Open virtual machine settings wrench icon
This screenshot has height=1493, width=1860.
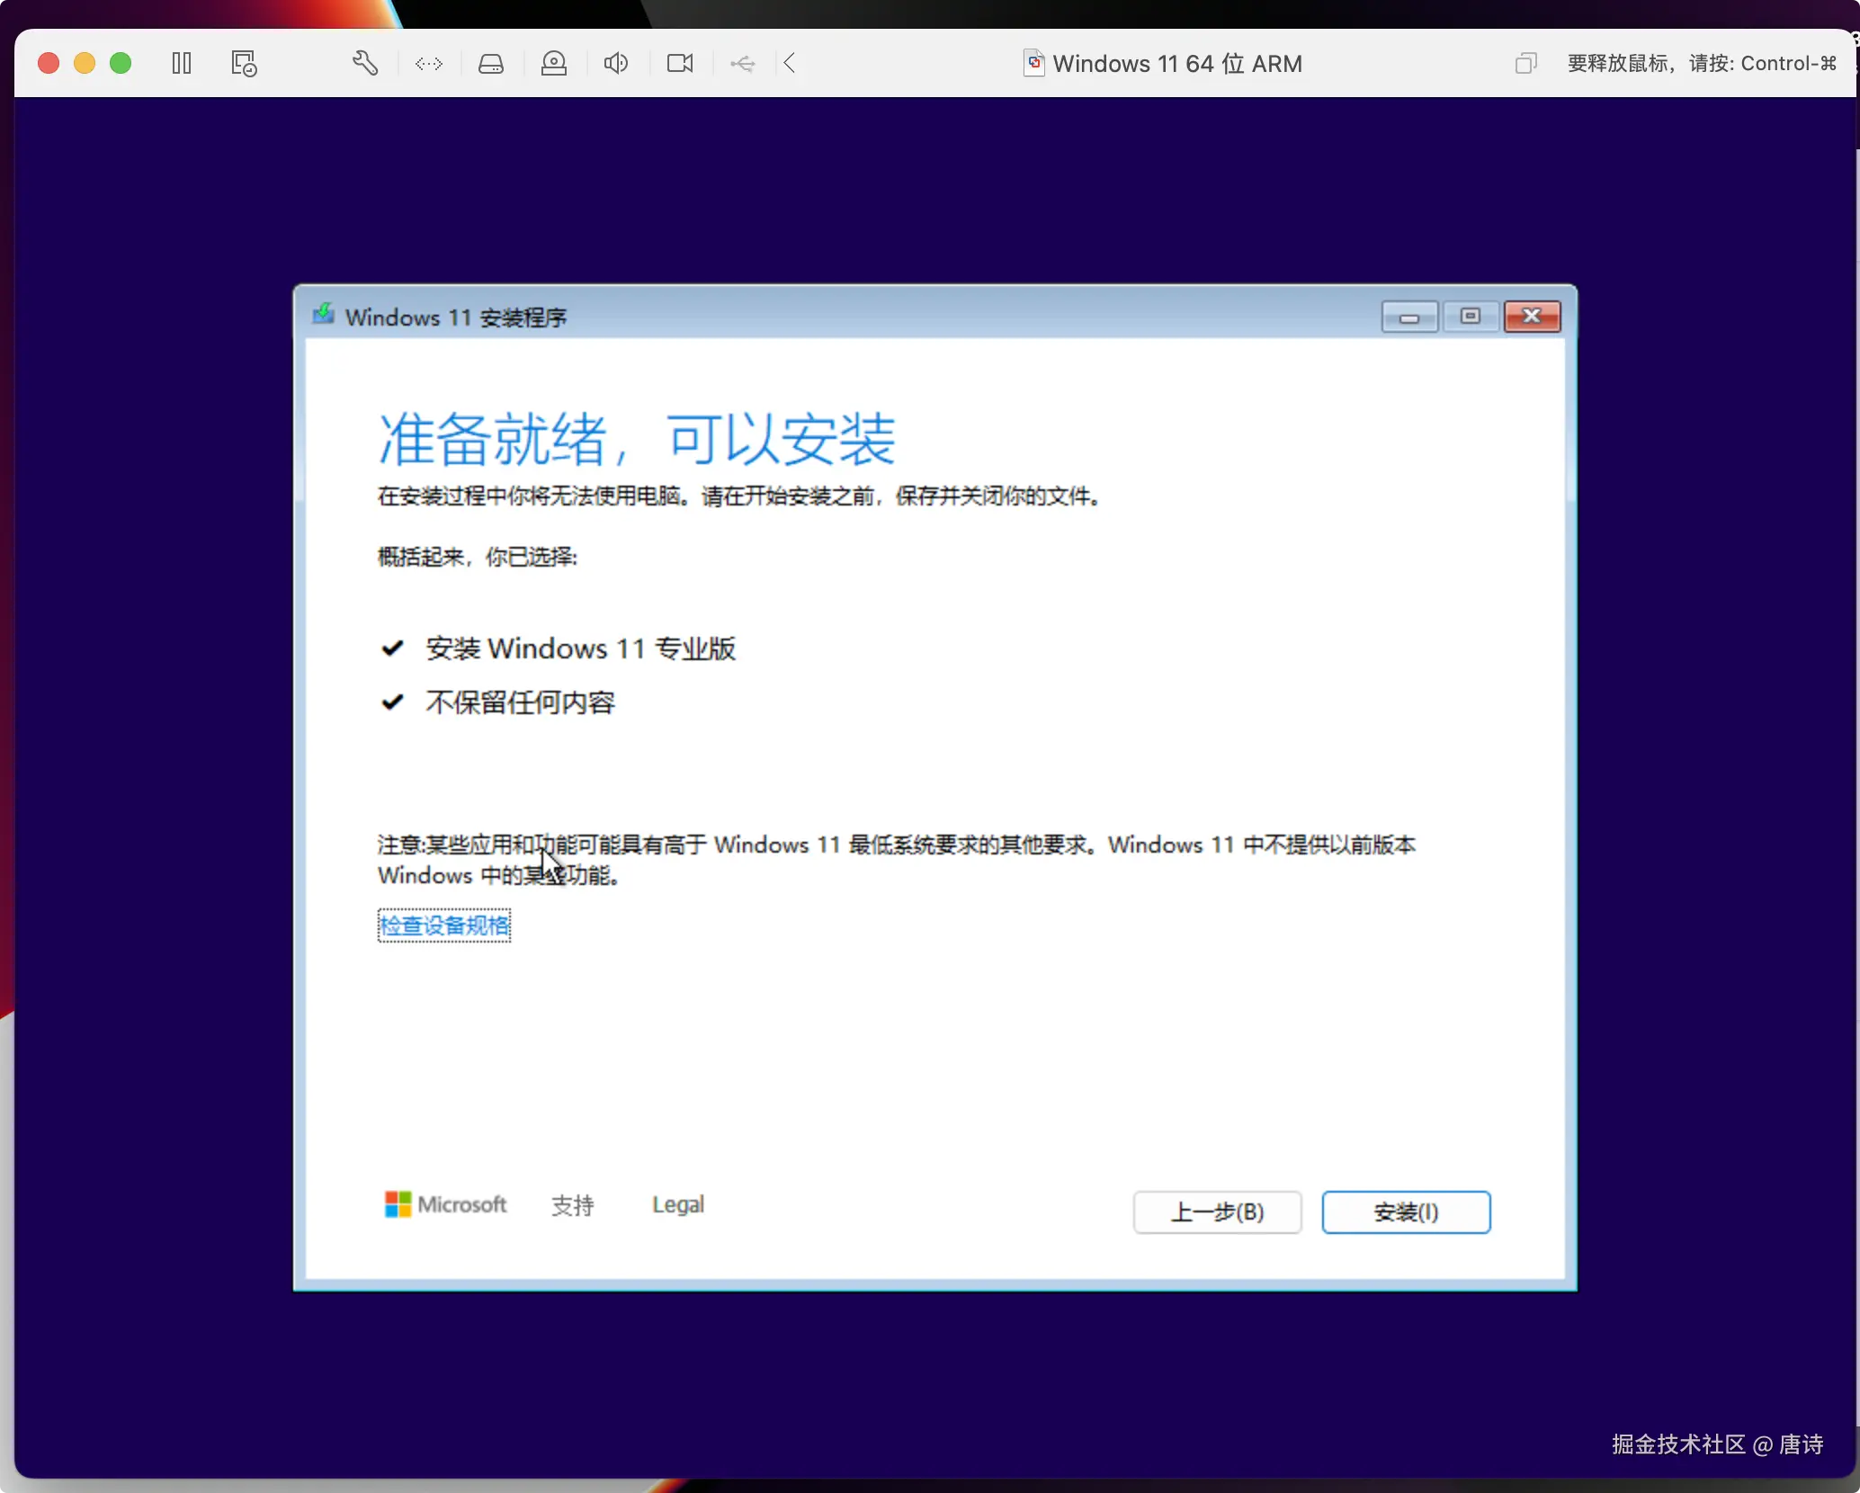point(364,63)
